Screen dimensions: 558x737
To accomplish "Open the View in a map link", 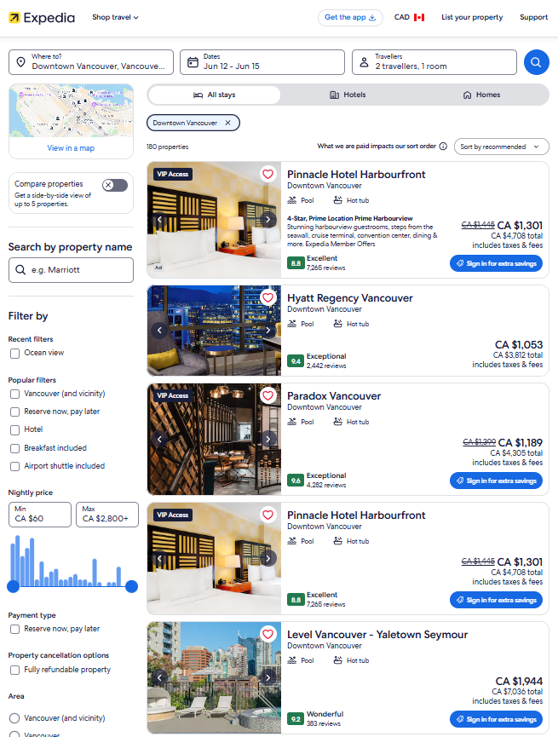I will click(x=71, y=148).
